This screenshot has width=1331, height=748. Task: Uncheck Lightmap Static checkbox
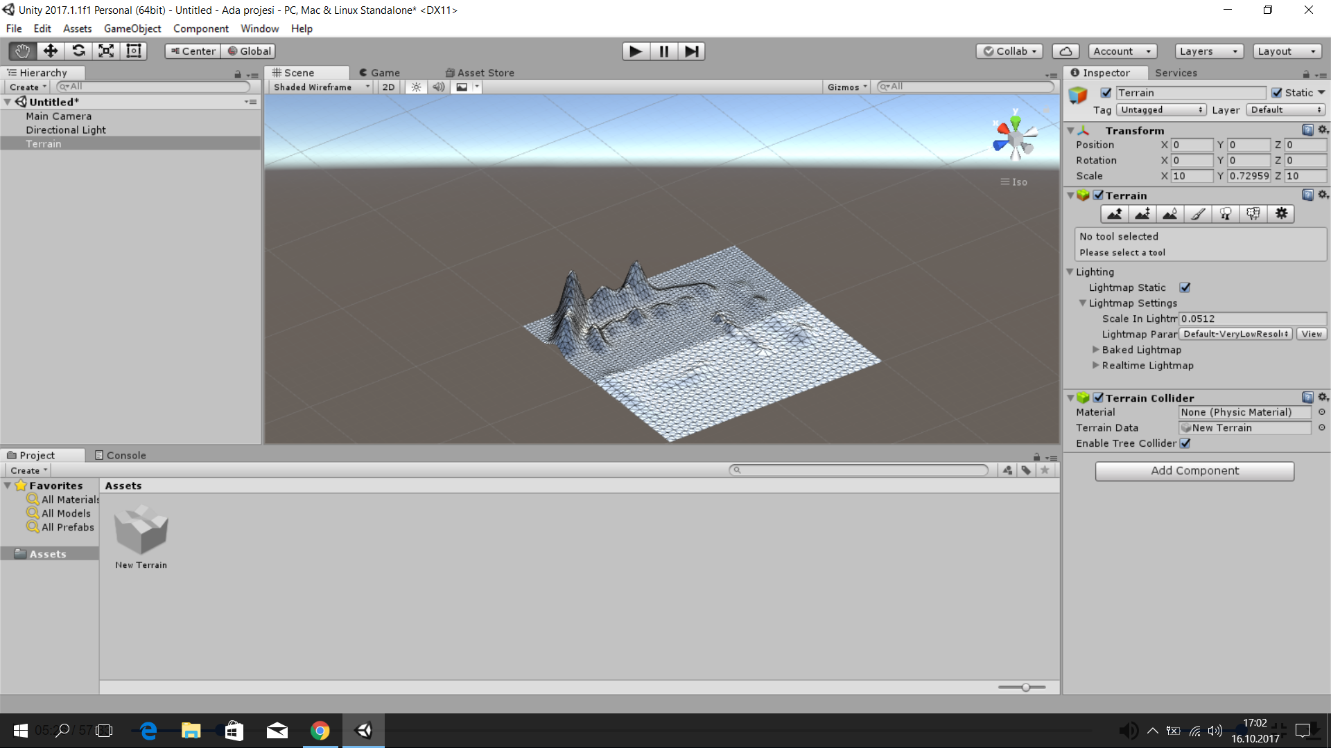coord(1185,287)
